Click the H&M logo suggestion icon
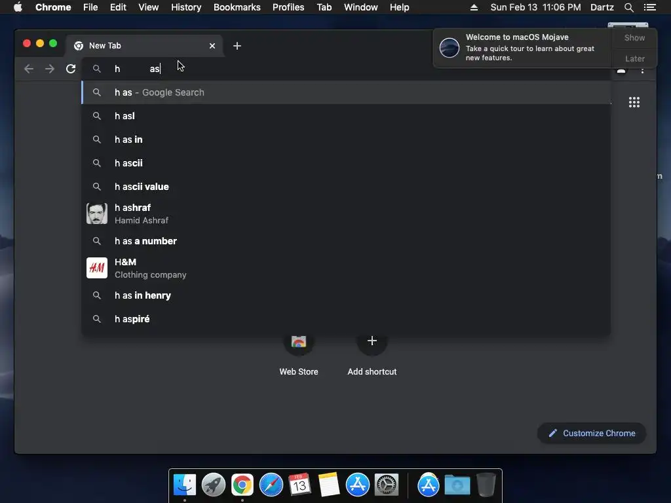671x503 pixels. pos(97,268)
